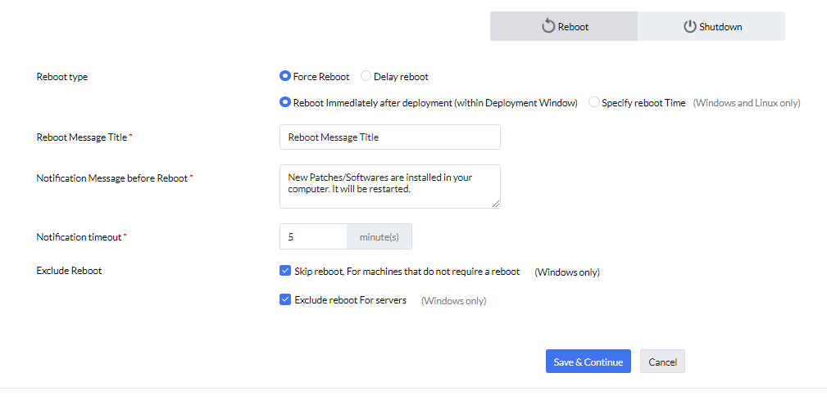
Task: Open the Shutdown tab label
Action: tap(720, 27)
